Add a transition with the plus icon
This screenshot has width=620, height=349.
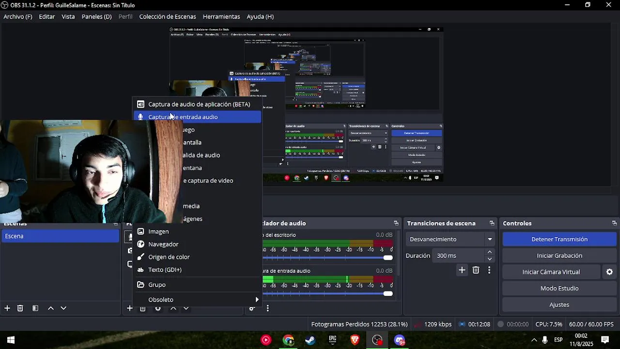point(462,270)
